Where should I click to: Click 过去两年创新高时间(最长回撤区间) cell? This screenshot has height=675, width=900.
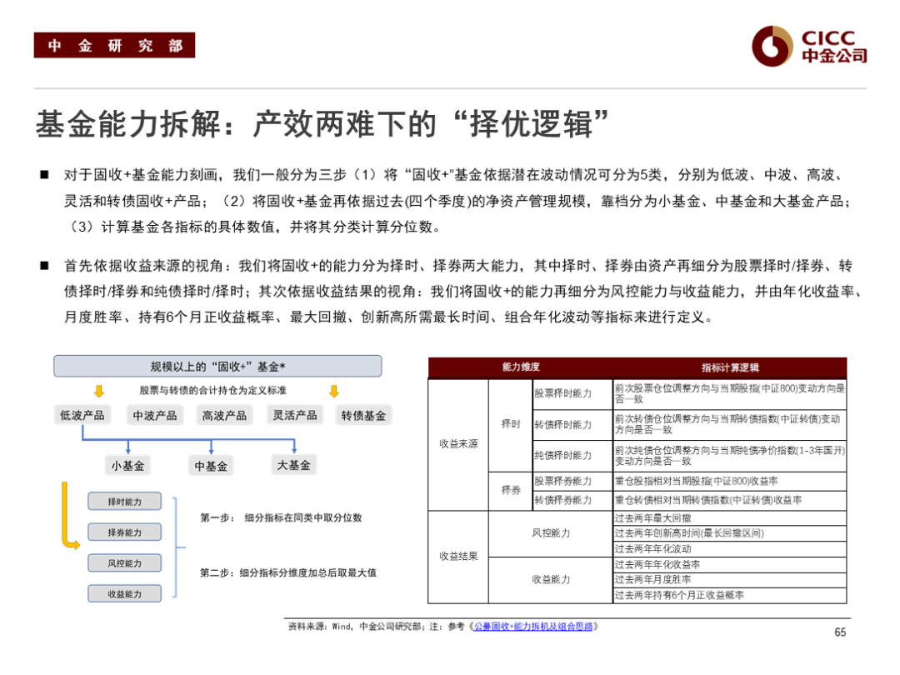[729, 533]
